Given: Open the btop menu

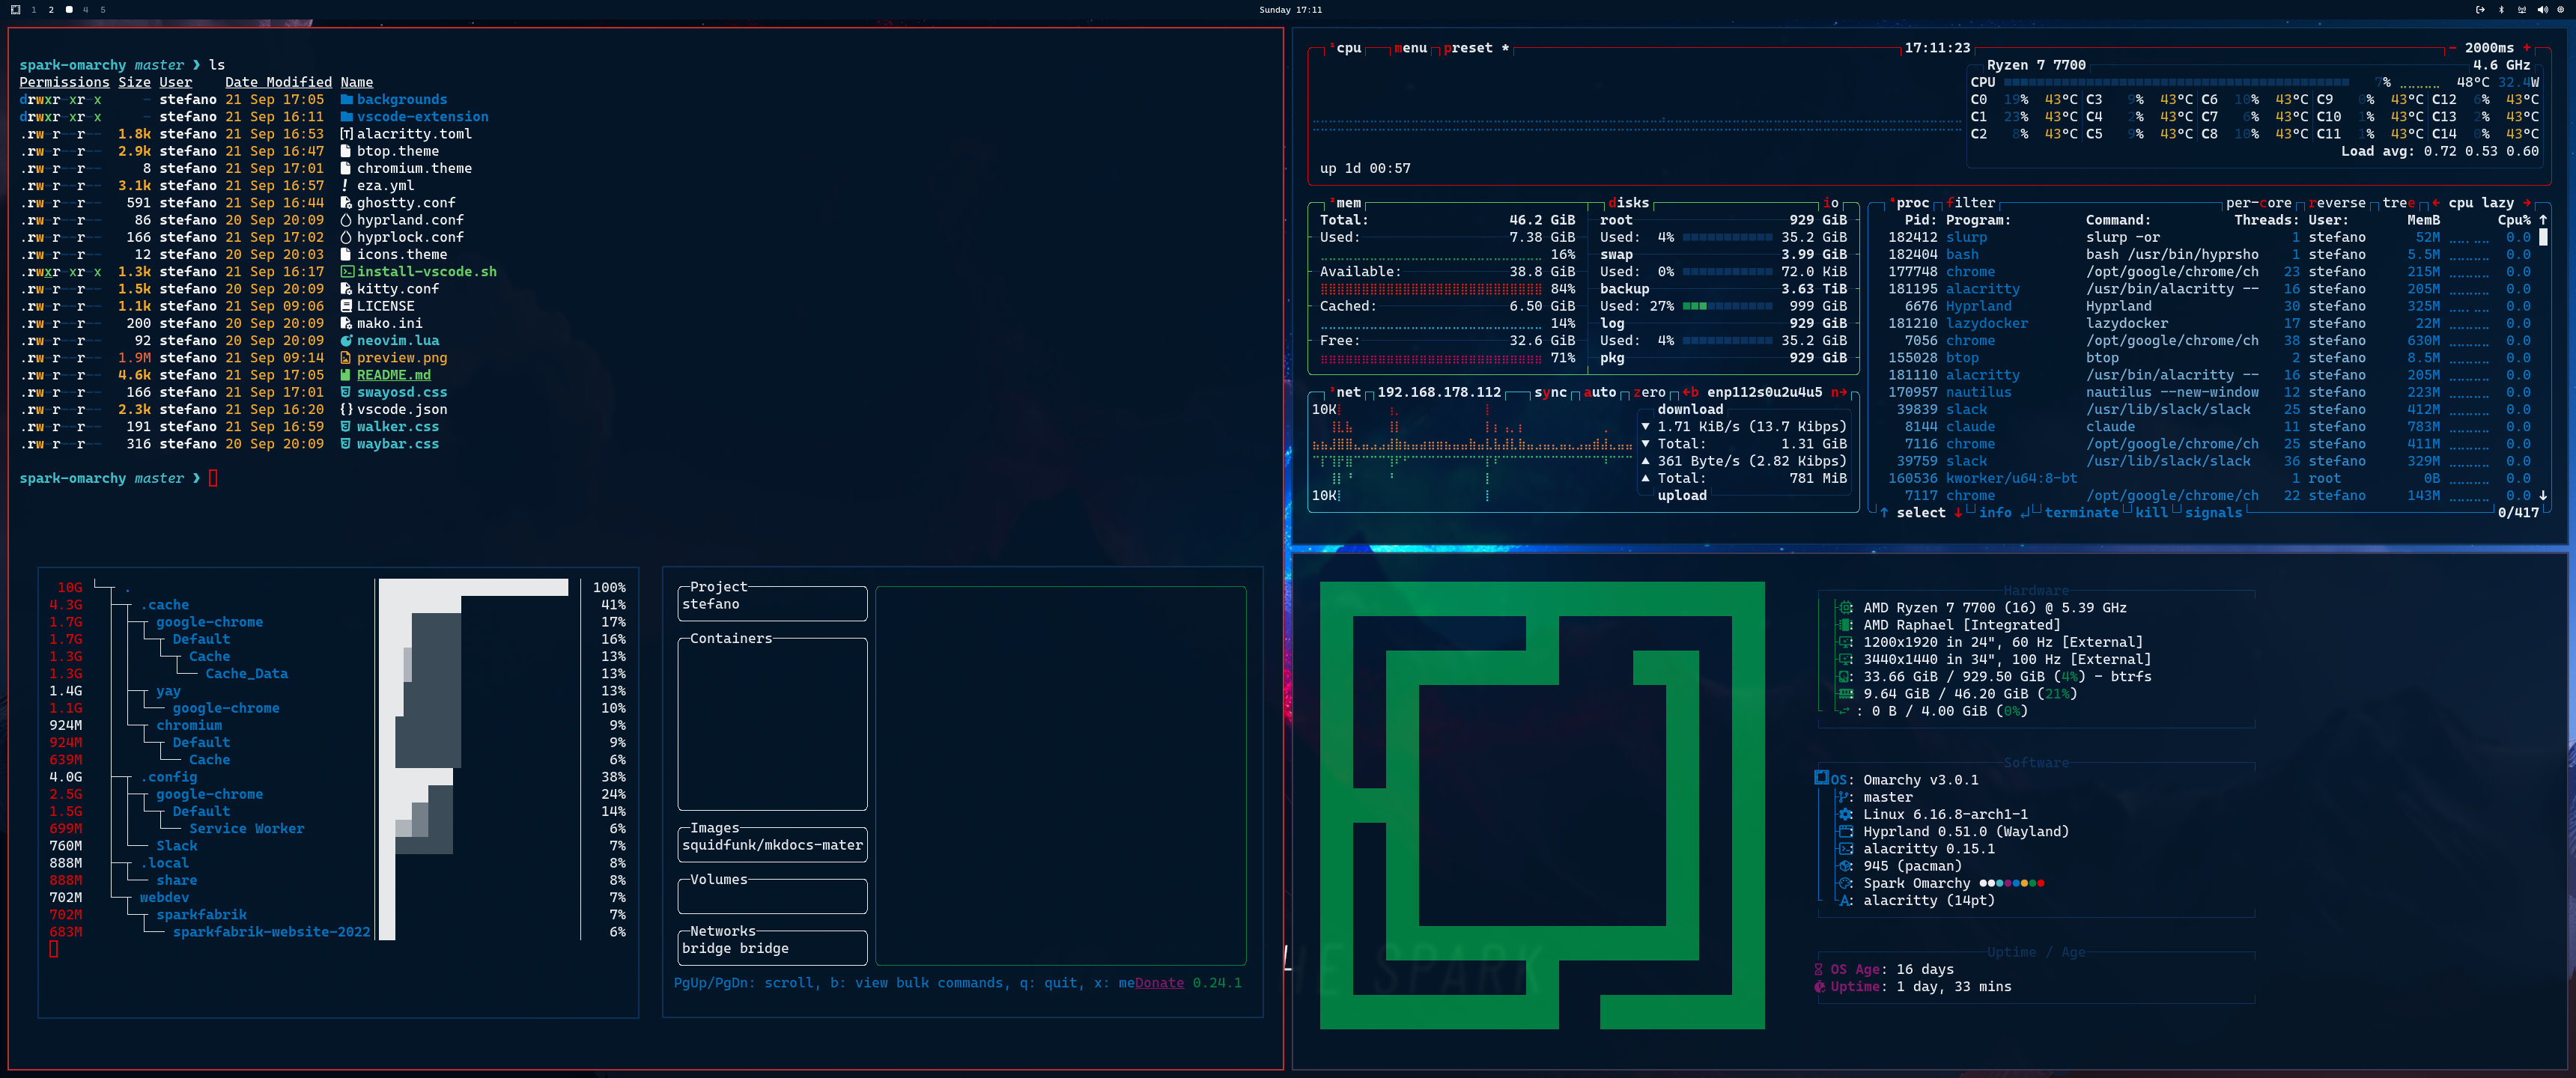Looking at the screenshot, I should click(x=1410, y=48).
